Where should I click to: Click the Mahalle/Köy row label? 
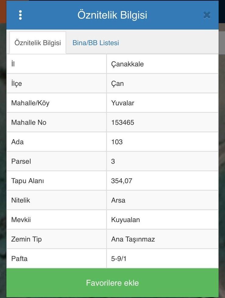(x=30, y=103)
